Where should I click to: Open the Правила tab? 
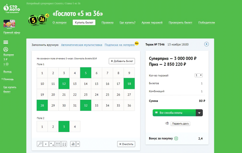point(107,23)
